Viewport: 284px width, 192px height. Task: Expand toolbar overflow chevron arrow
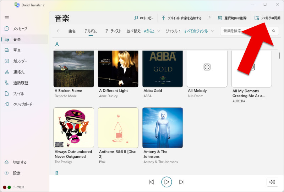click(x=209, y=17)
